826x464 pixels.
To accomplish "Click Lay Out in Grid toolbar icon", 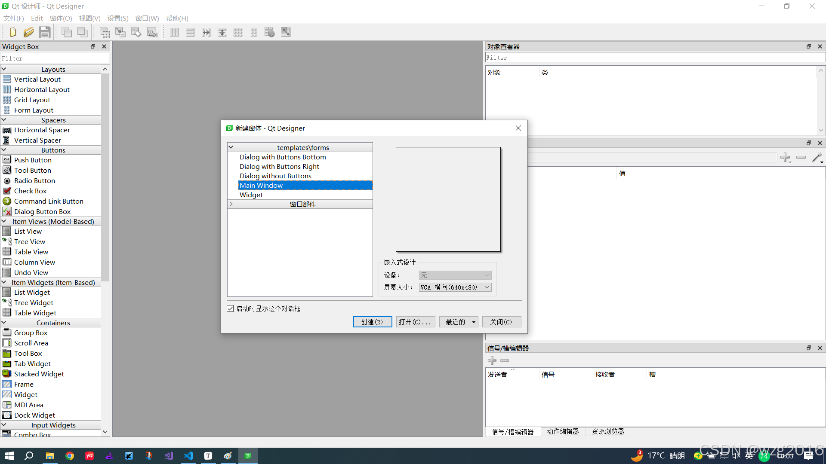I will 238,32.
